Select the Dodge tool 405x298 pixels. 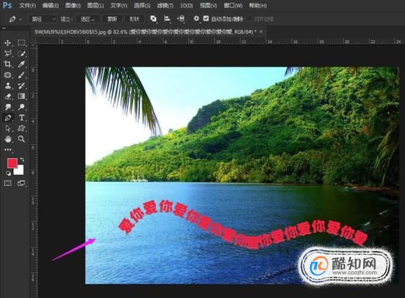pyautogui.click(x=21, y=107)
